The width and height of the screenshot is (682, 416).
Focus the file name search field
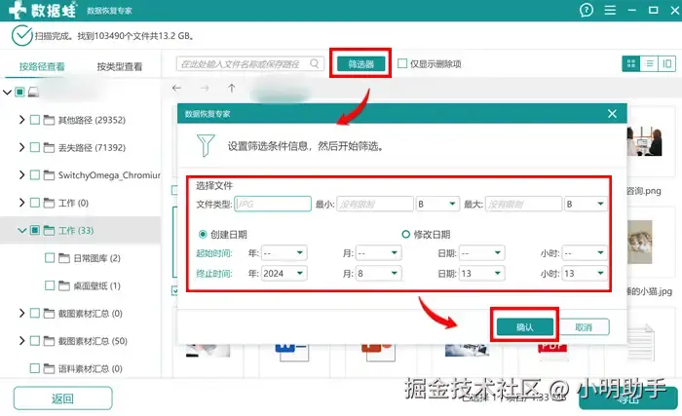pos(250,64)
